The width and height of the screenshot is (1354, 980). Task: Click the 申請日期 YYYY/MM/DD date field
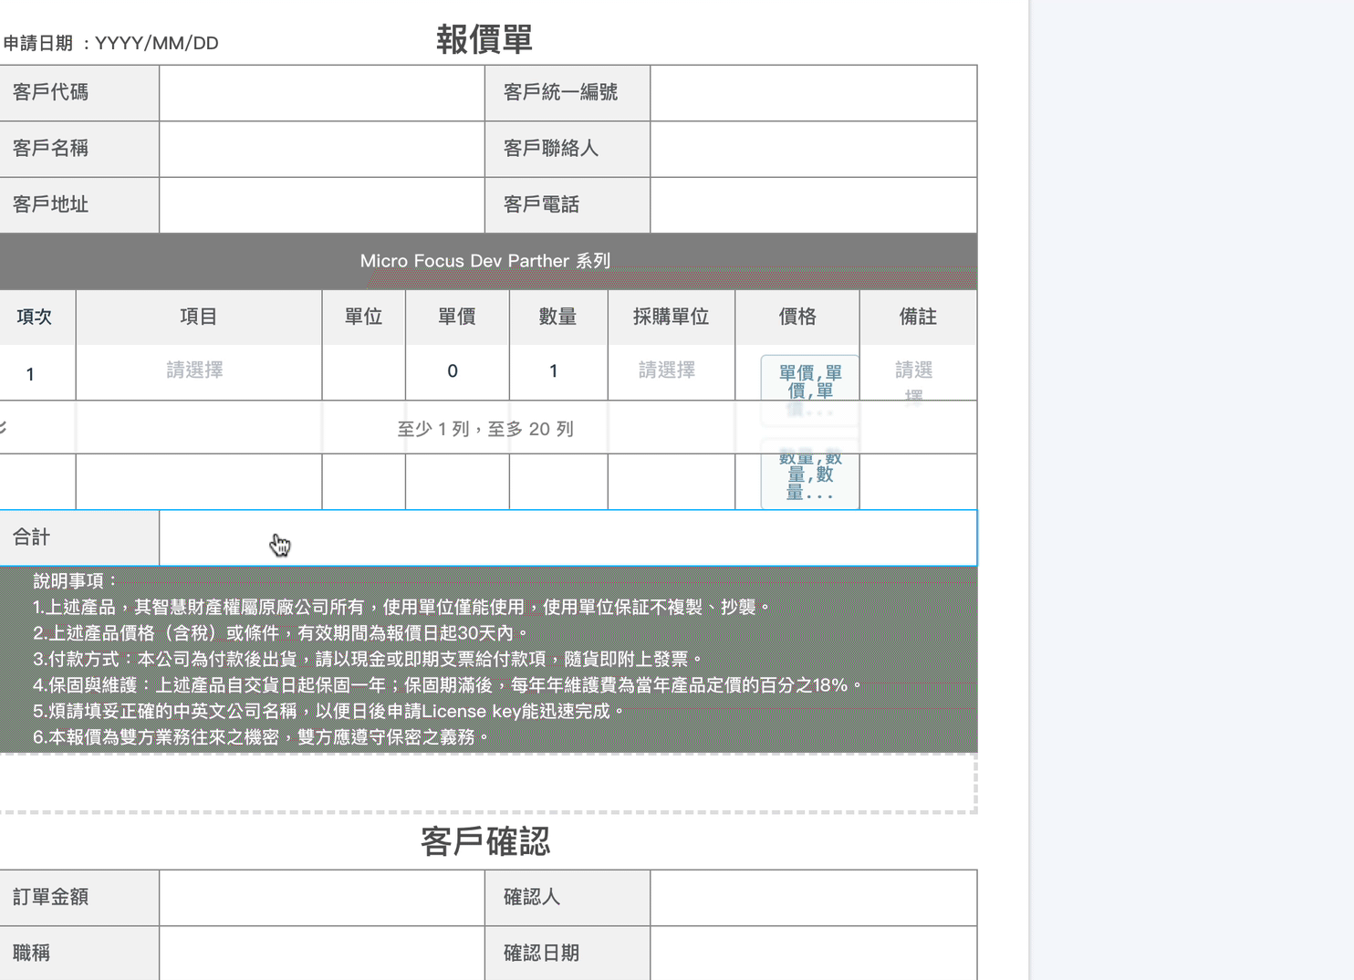coord(157,44)
